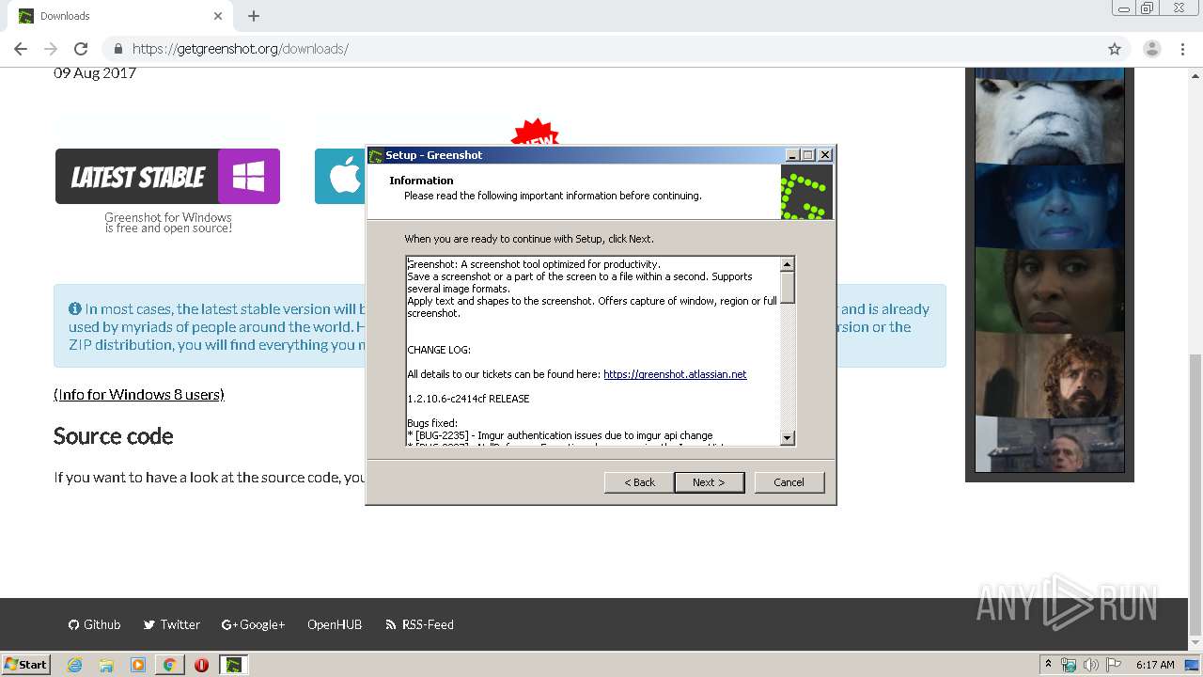This screenshot has width=1203, height=677.
Task: Click the Greenshot icon in Setup title bar
Action: [x=376, y=155]
